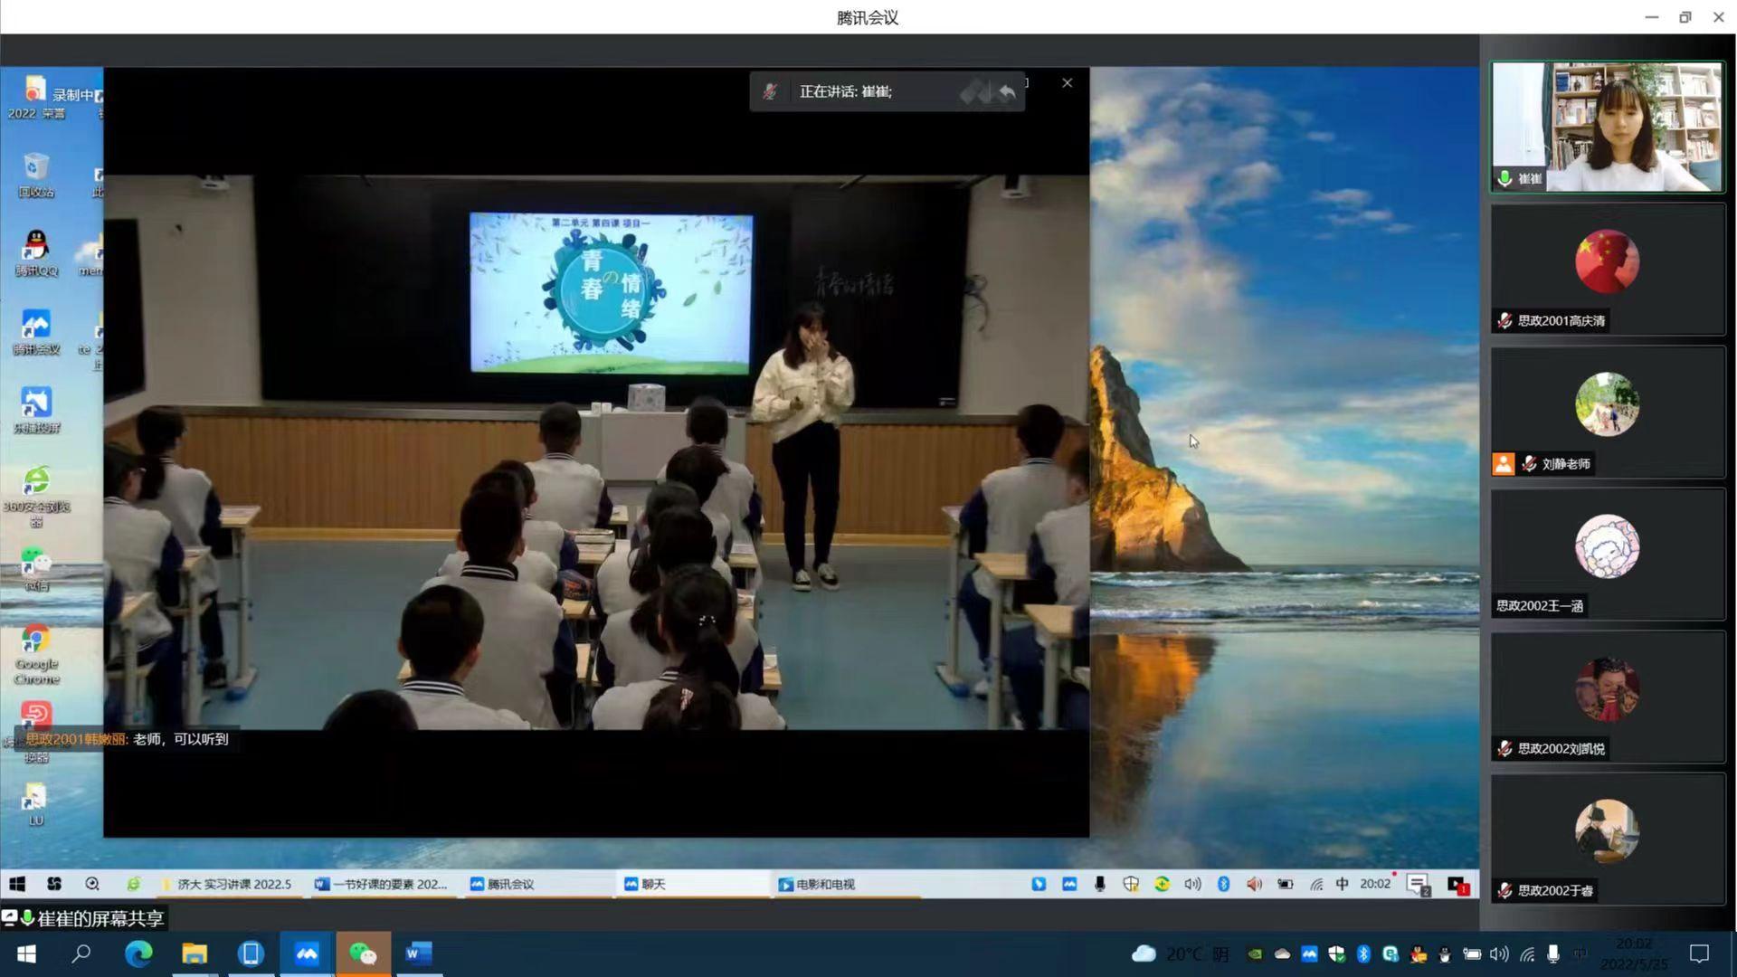Click 刘静老师 participant tile
Screen dimensions: 1737x977
[x=1608, y=413]
